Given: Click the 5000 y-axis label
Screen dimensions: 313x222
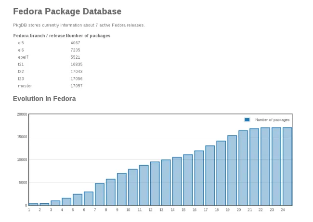Looking at the screenshot, I should [x=23, y=183].
